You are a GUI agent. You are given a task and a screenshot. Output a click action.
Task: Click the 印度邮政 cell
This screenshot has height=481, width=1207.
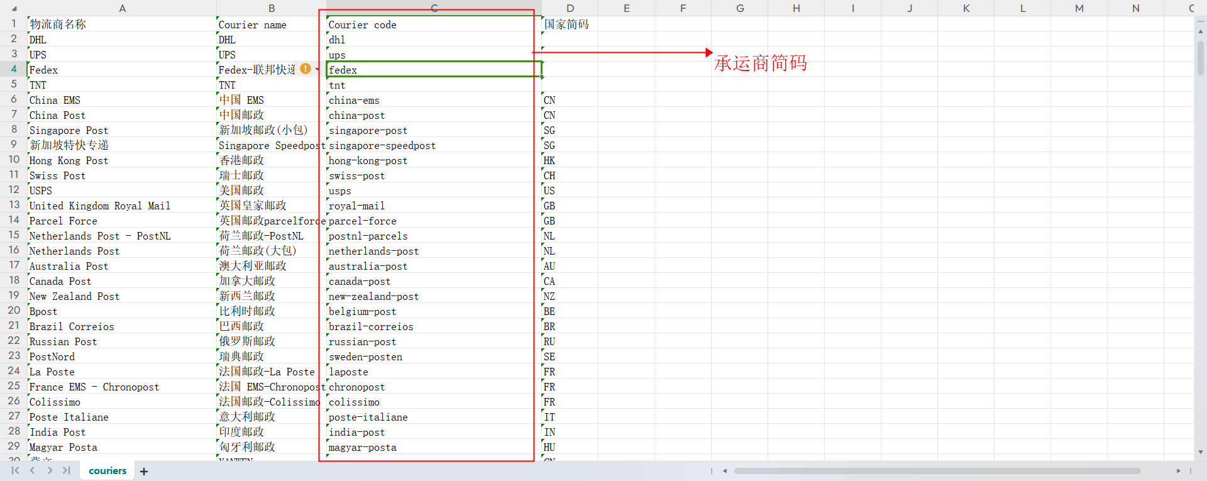272,431
